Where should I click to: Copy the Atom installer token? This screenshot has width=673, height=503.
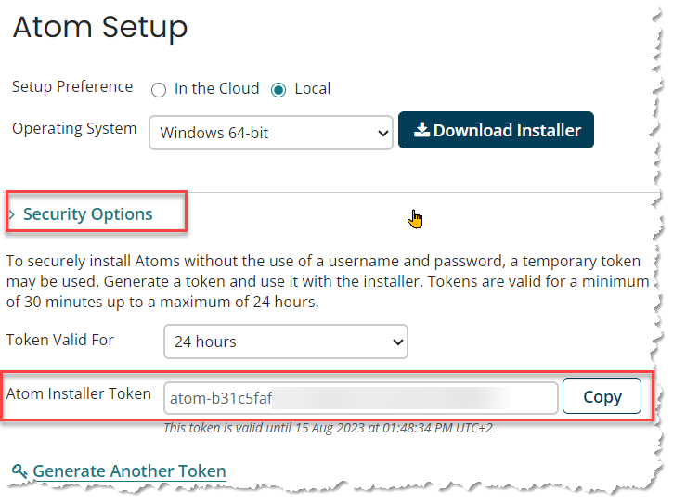[602, 396]
